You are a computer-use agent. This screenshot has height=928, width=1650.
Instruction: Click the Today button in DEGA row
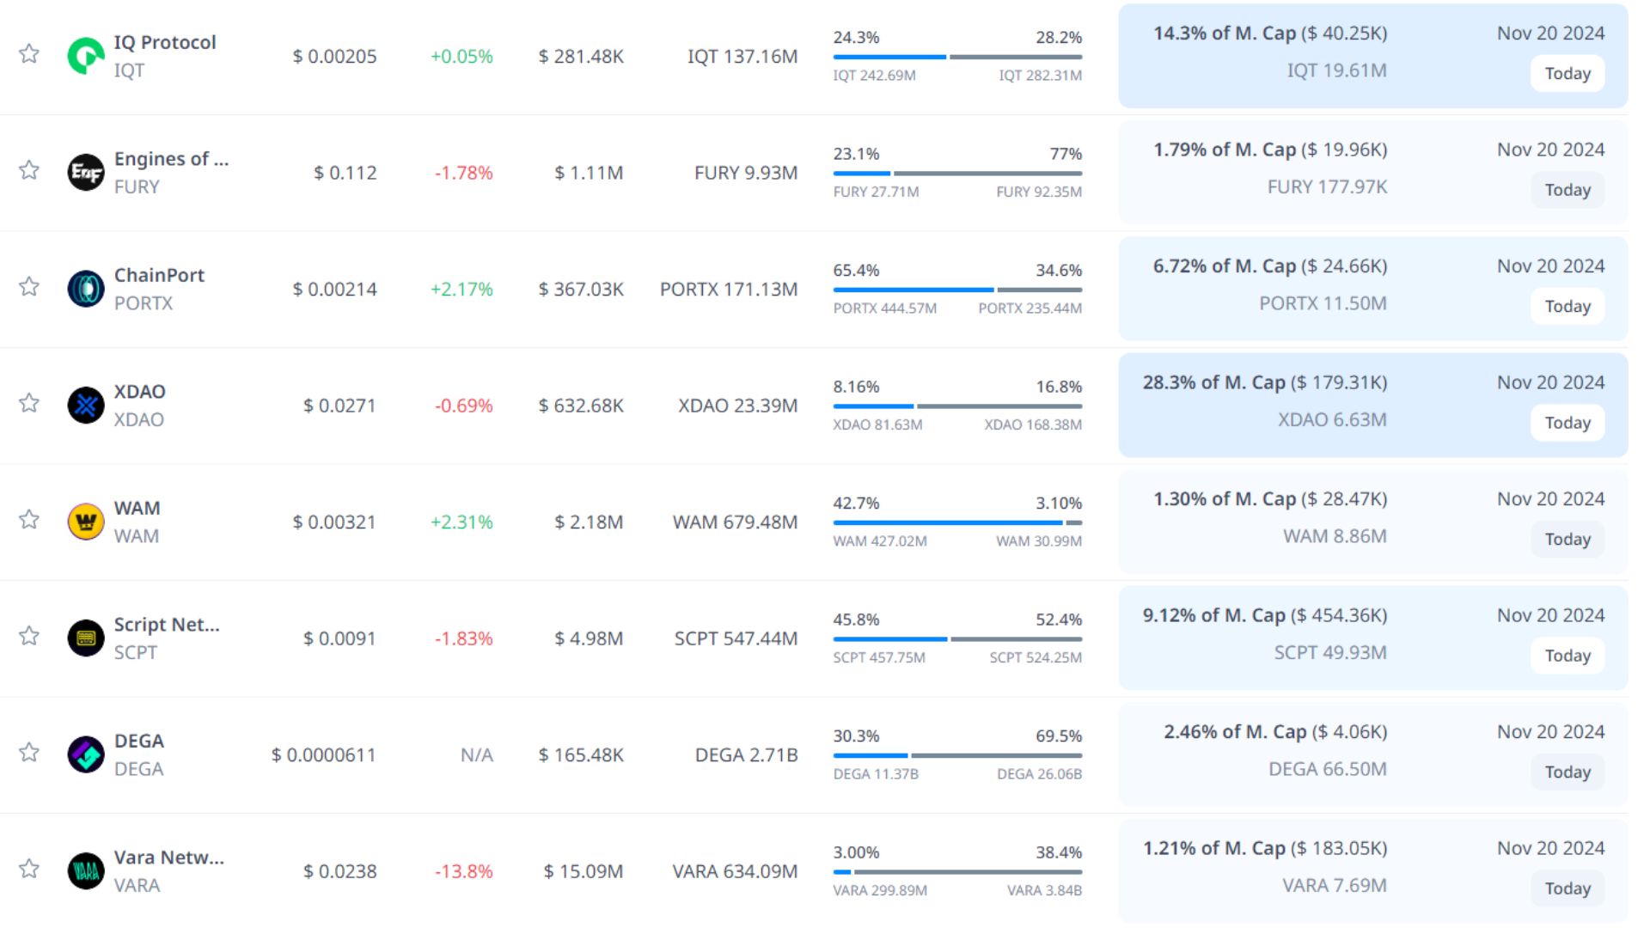(1567, 772)
